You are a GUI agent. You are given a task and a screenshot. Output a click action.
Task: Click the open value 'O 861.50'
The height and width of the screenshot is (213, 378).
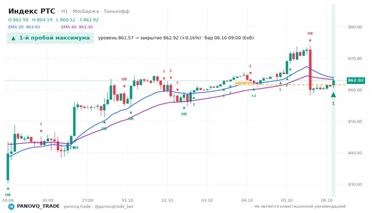tap(18, 20)
